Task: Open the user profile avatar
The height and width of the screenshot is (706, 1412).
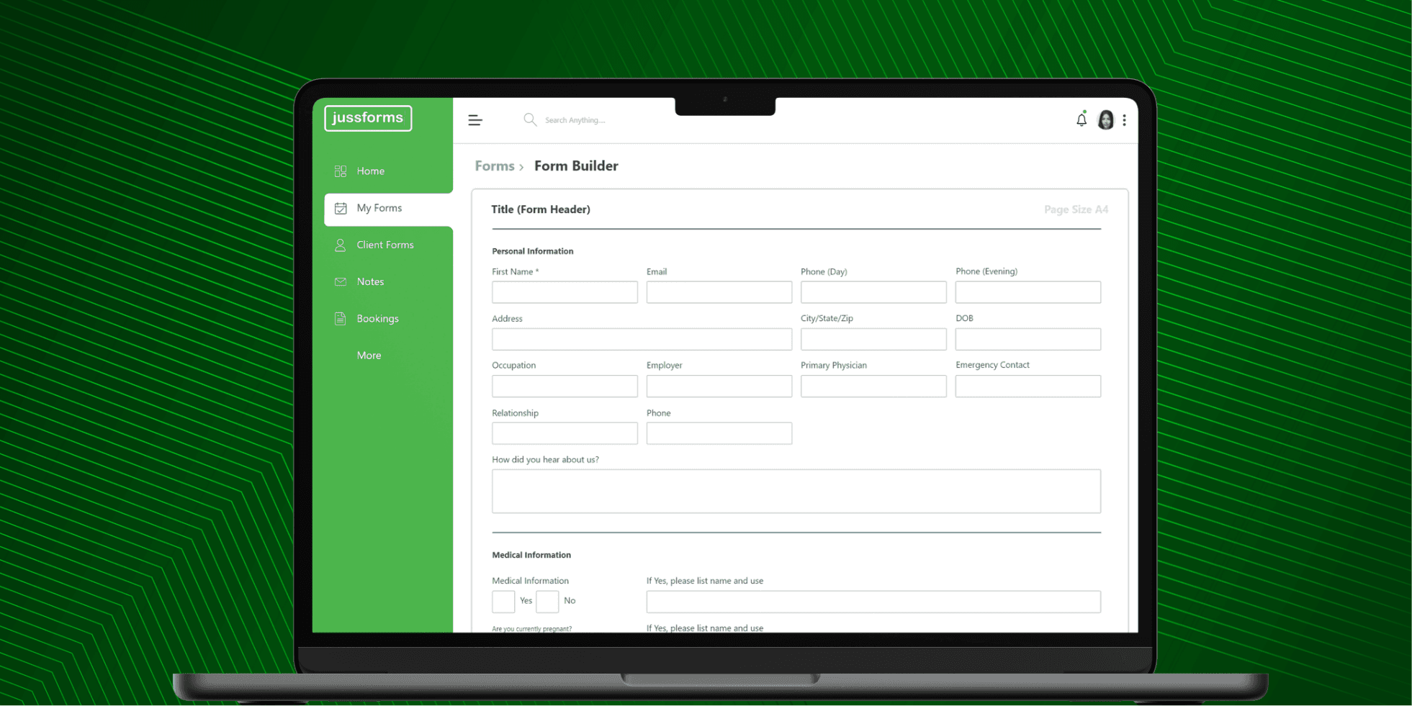Action: [1105, 120]
